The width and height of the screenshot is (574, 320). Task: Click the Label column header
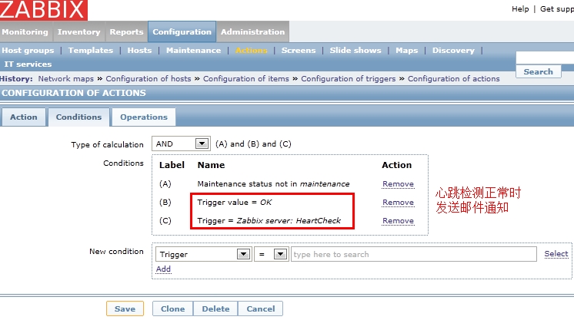pyautogui.click(x=172, y=165)
